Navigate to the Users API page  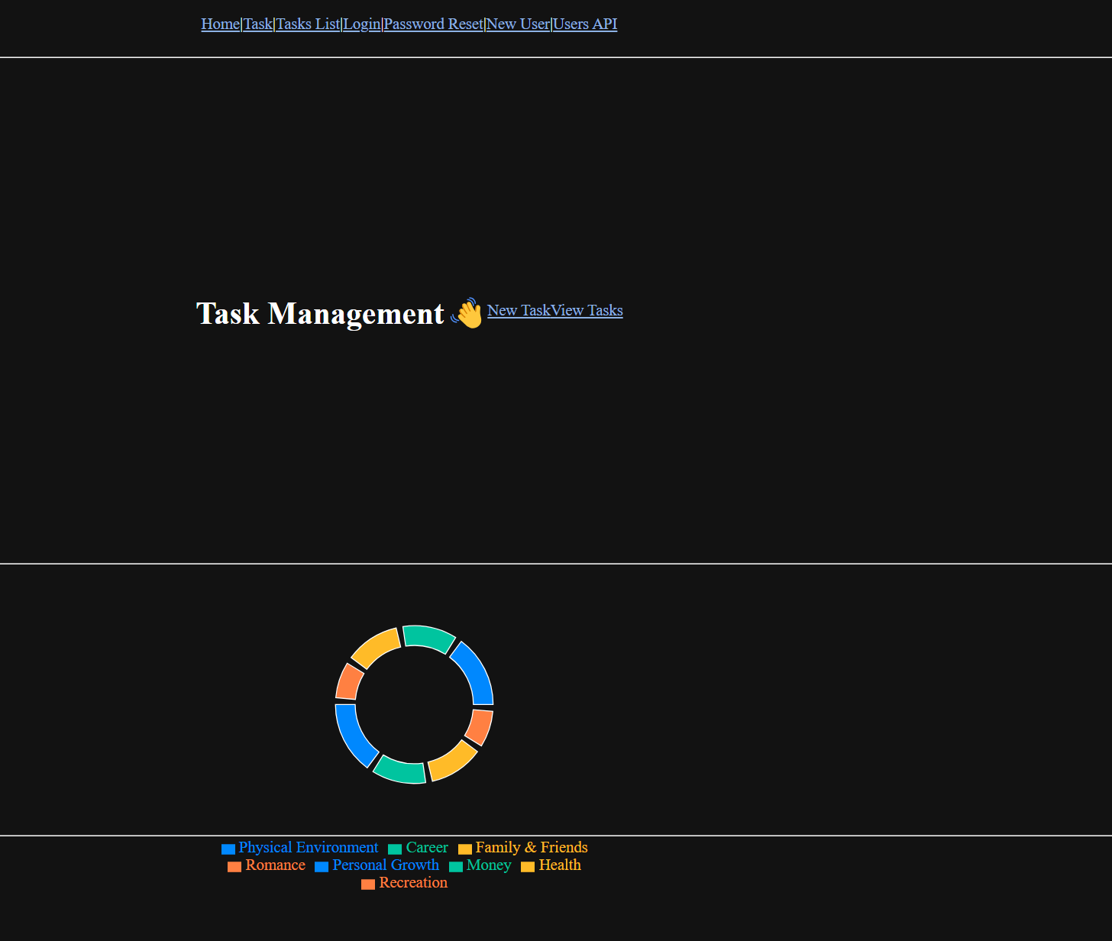[585, 24]
